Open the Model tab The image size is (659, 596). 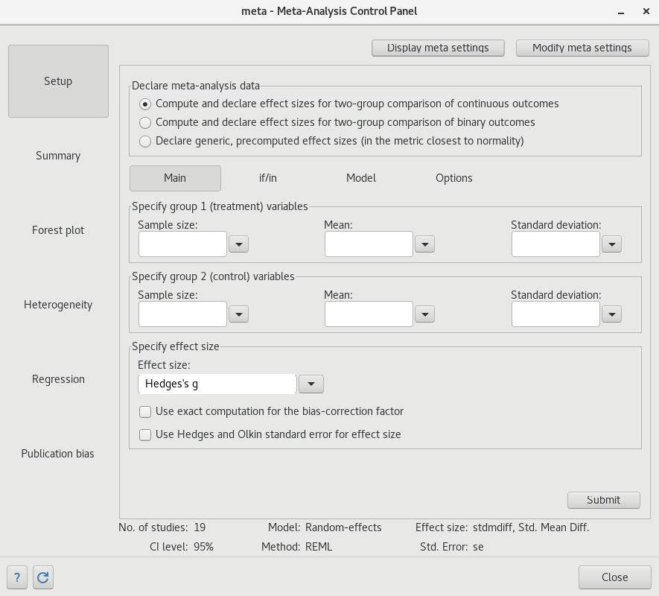(x=361, y=178)
